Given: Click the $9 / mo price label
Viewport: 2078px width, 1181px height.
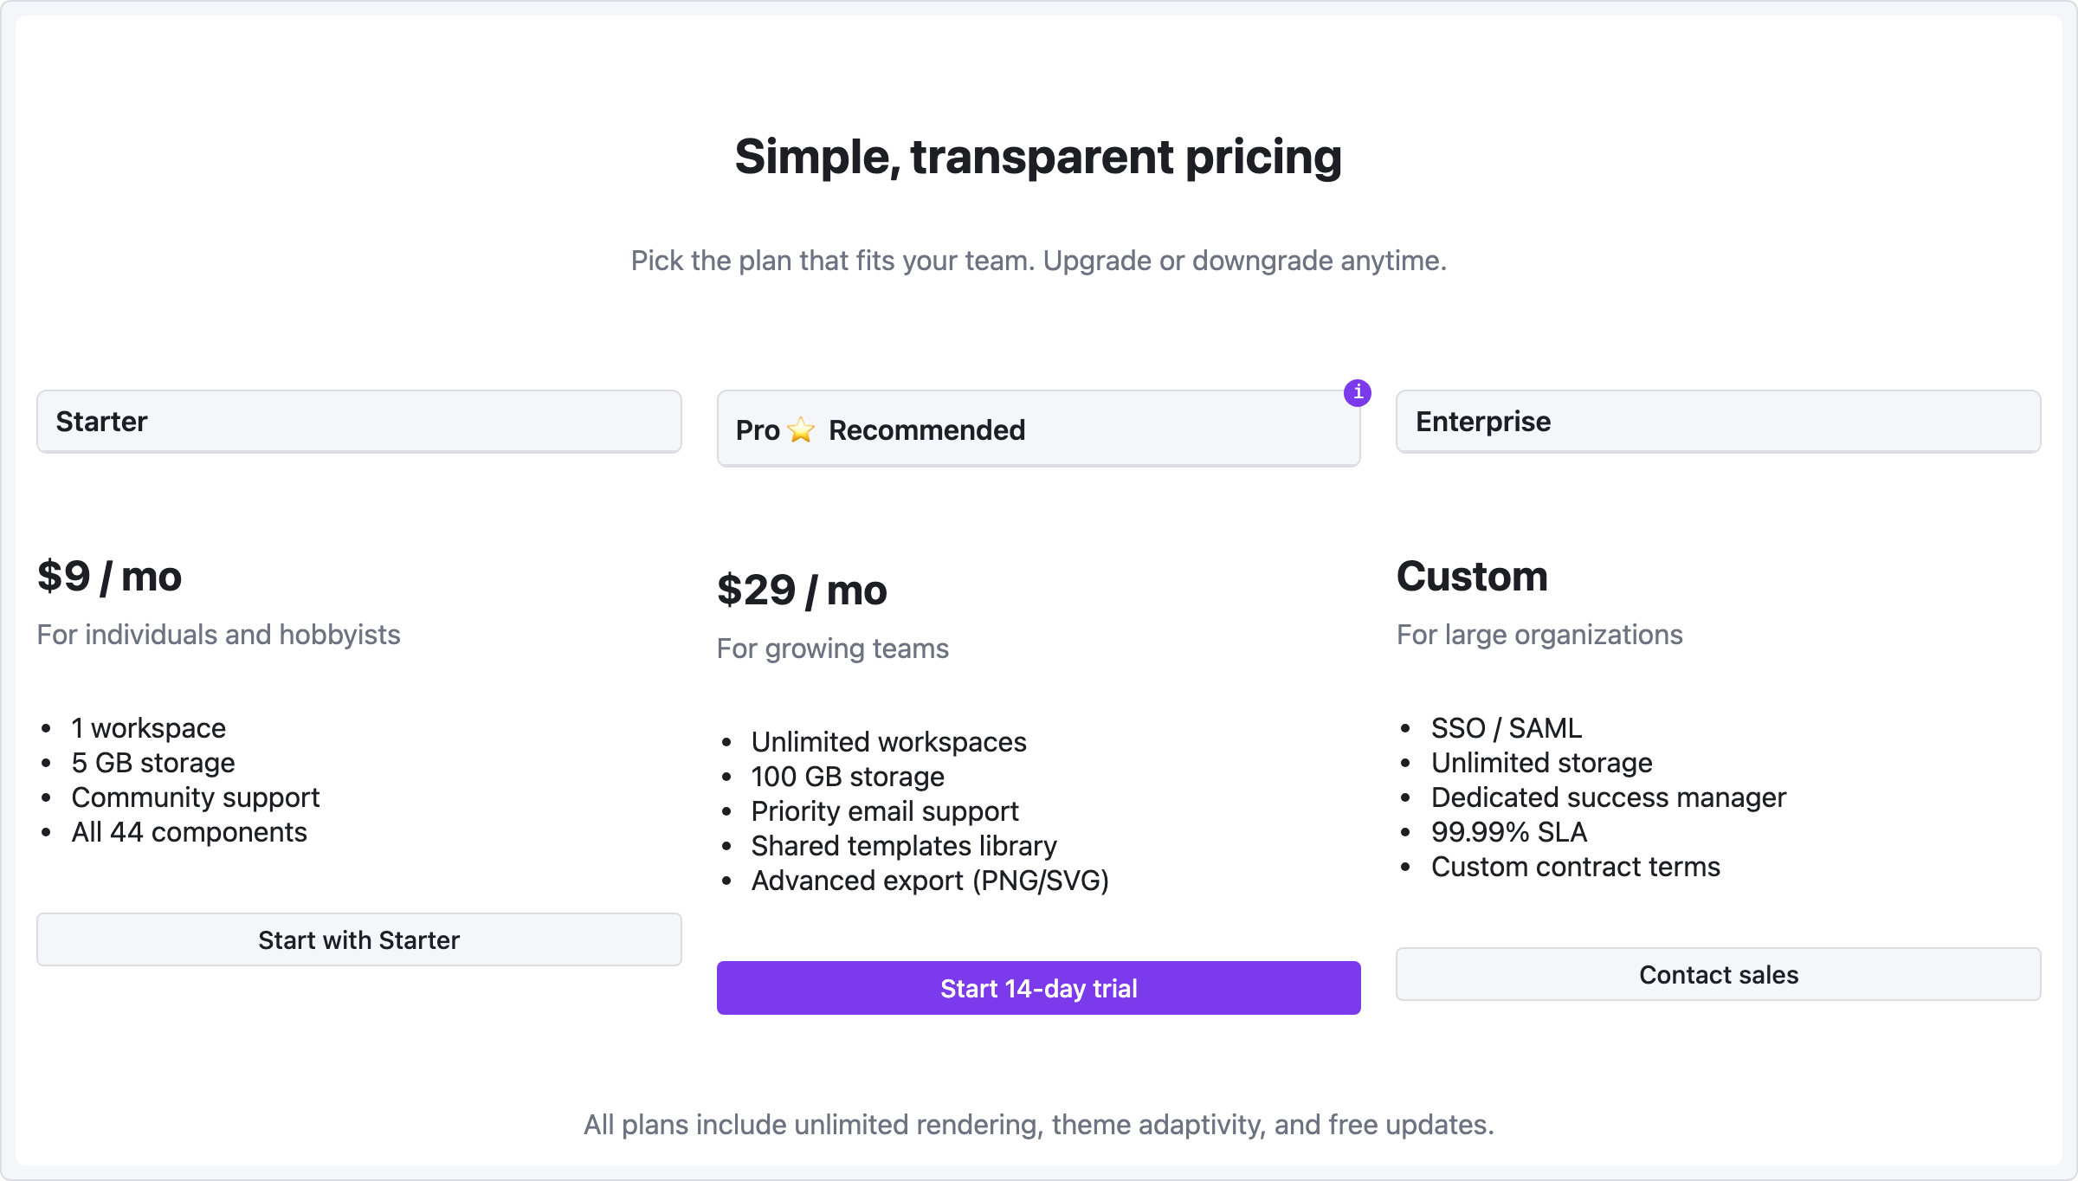Looking at the screenshot, I should [109, 575].
